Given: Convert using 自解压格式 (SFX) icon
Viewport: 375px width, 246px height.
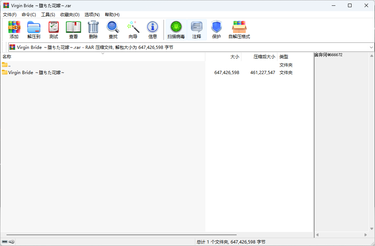Looking at the screenshot, I should (239, 27).
